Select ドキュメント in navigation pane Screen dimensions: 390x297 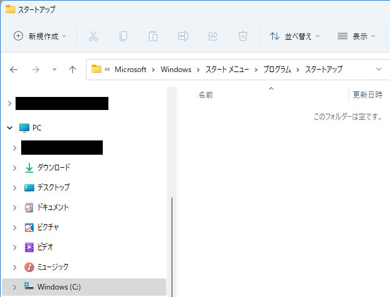point(52,207)
